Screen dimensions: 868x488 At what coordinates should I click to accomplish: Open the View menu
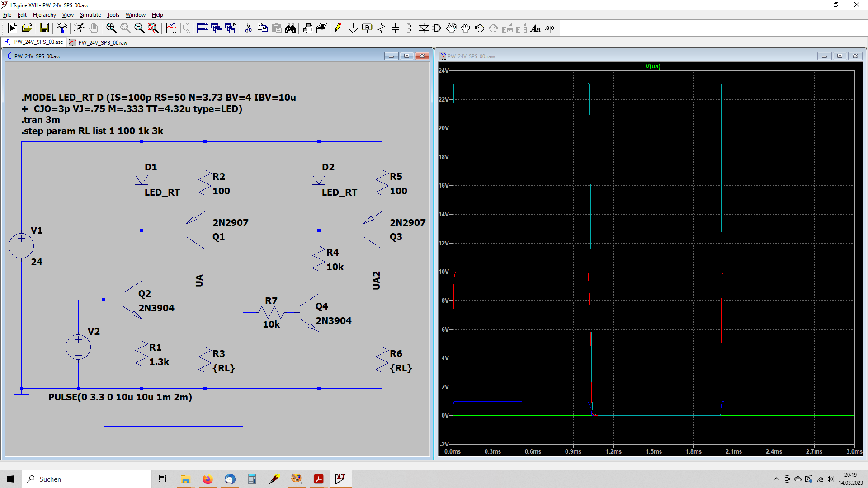coord(68,15)
